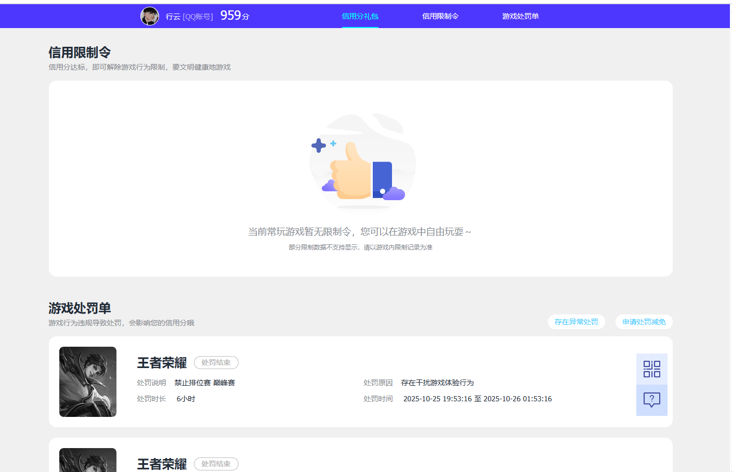Click the 禁止排位赛 巅峰赛 punishment description
Image resolution: width=732 pixels, height=472 pixels.
click(206, 382)
